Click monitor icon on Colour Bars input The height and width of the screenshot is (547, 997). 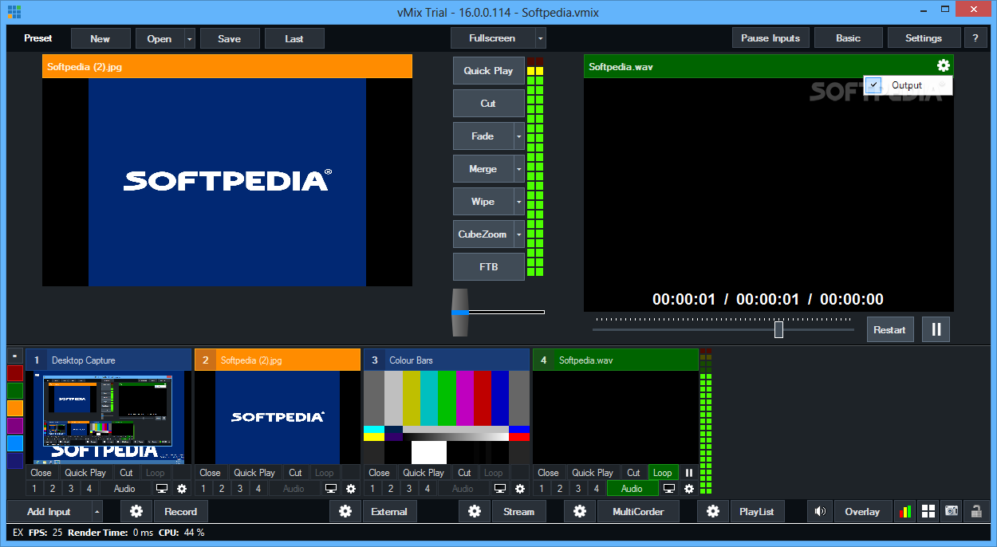point(500,489)
